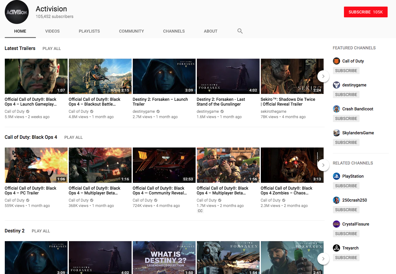Click the destinygame channel avatar icon
This screenshot has width=396, height=274.
tap(336, 85)
